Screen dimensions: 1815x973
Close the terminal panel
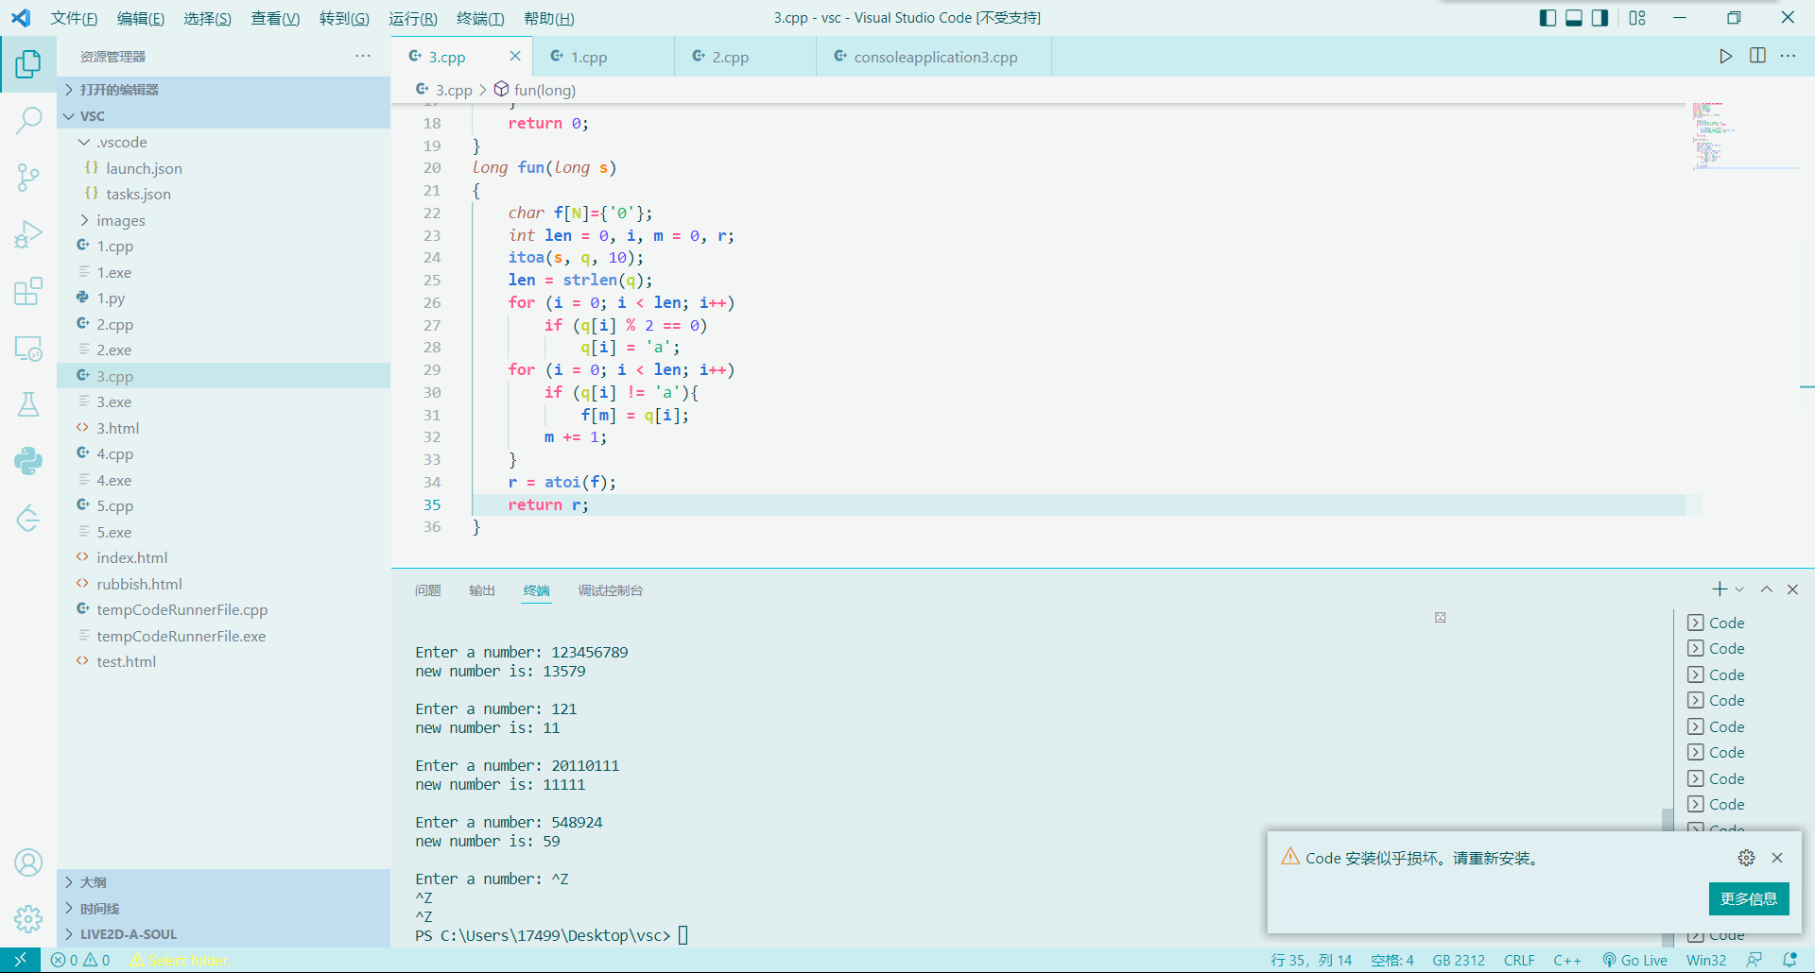click(x=1792, y=589)
